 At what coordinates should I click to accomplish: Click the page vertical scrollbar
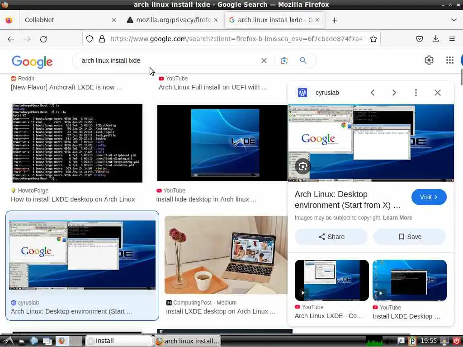[461, 77]
